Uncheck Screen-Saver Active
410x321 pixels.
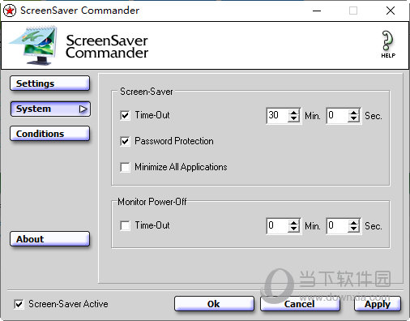tap(19, 304)
